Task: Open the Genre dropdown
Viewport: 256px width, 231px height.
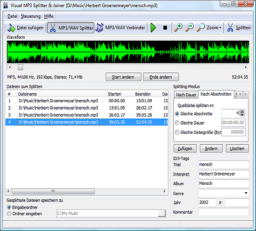Action: tap(246, 193)
